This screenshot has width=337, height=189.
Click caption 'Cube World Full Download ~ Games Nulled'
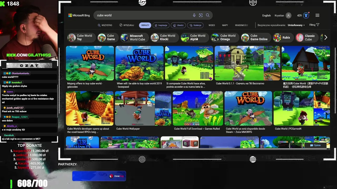[197, 129]
